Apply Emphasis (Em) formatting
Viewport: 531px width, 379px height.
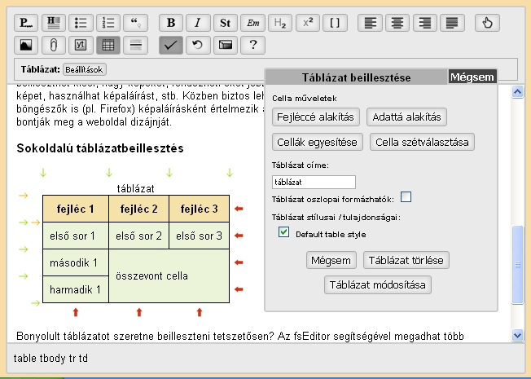[253, 23]
